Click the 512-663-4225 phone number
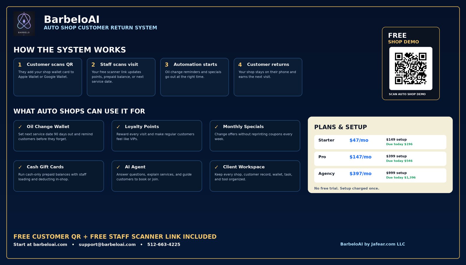This screenshot has width=466, height=265. coord(164,244)
